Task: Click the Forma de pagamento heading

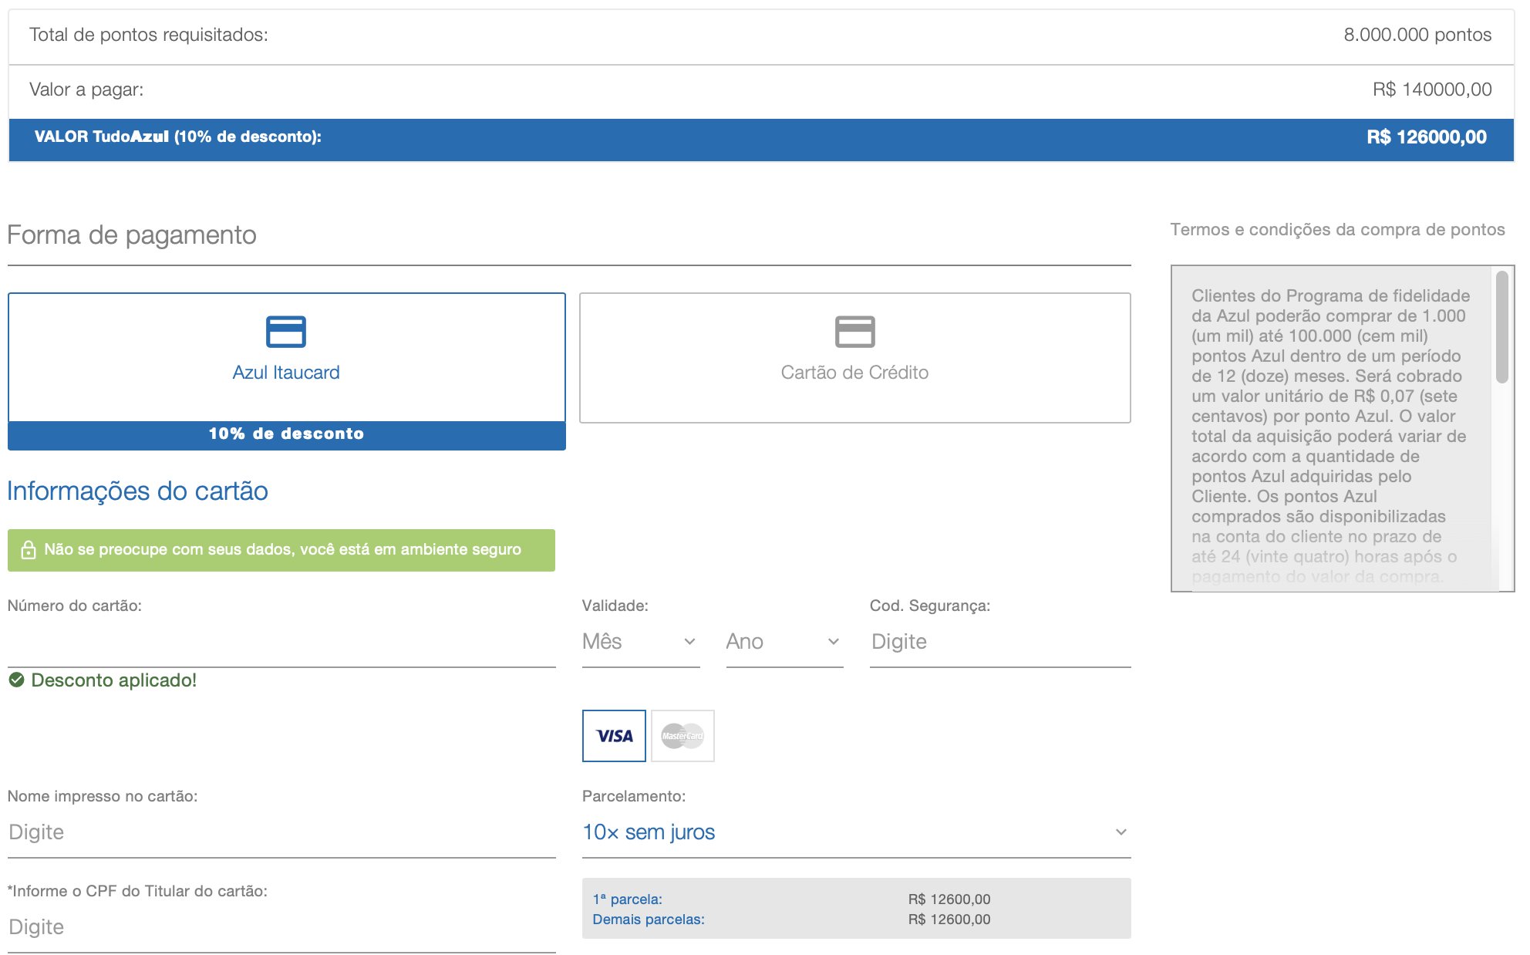Action: pyautogui.click(x=132, y=235)
